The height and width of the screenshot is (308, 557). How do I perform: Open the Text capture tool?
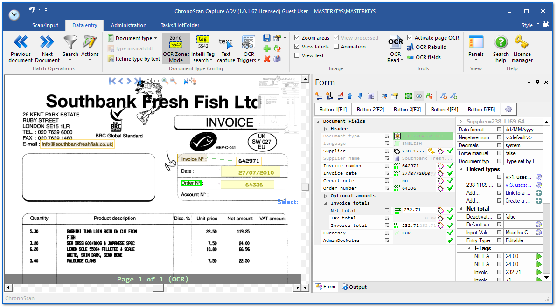point(226,48)
